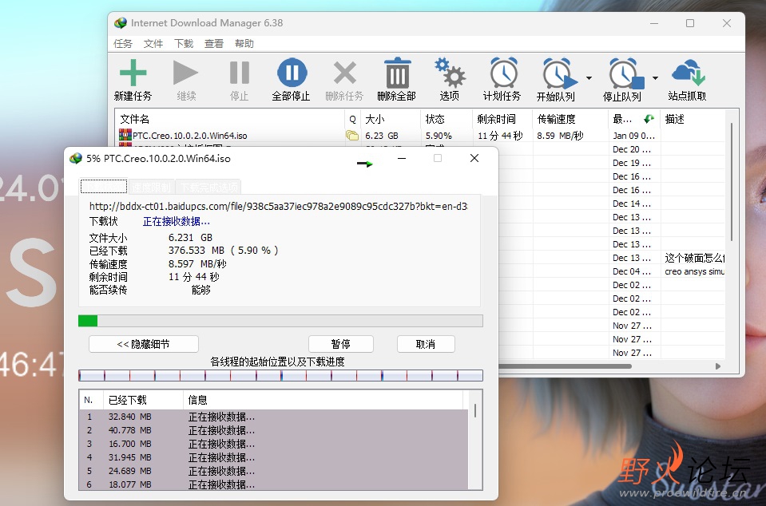Select thread 3 row with 16.700 MB
766x506 pixels.
pyautogui.click(x=273, y=444)
